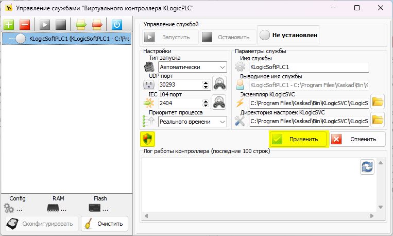
Task: Cancel changes with Отменить button
Action: pos(357,139)
